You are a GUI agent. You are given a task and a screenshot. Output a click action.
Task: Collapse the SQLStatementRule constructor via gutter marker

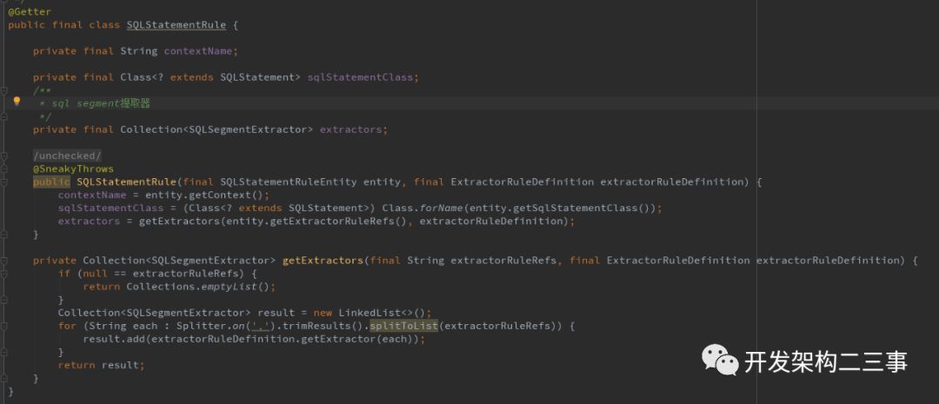3,182
